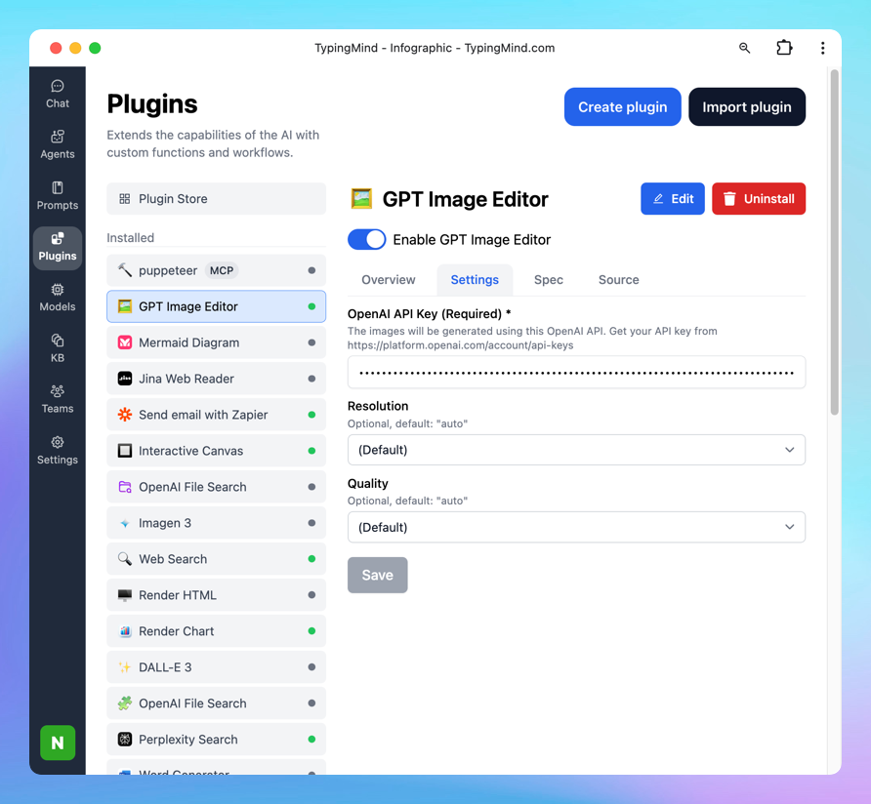Image resolution: width=871 pixels, height=804 pixels.
Task: Select OpenAI File Search with folder icon
Action: pos(216,487)
